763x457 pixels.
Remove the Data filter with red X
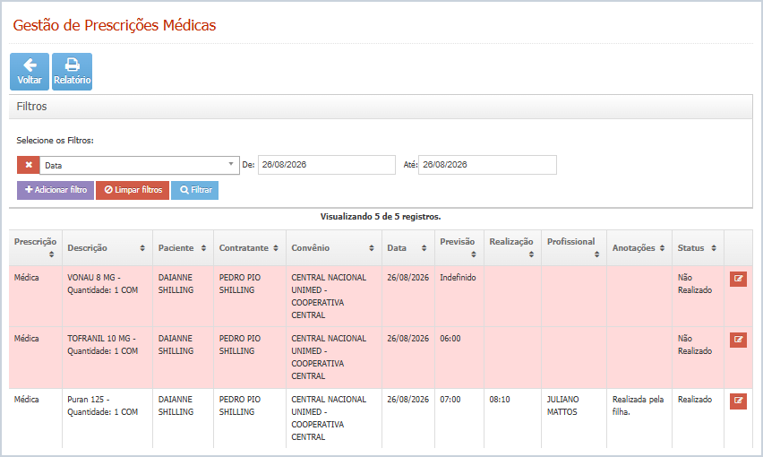pyautogui.click(x=29, y=165)
